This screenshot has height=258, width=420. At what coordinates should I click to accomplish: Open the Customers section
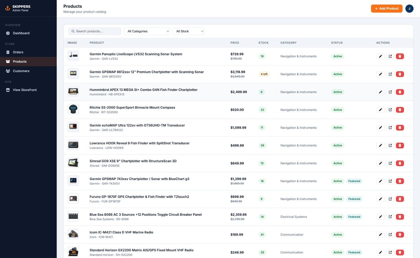coord(28,71)
